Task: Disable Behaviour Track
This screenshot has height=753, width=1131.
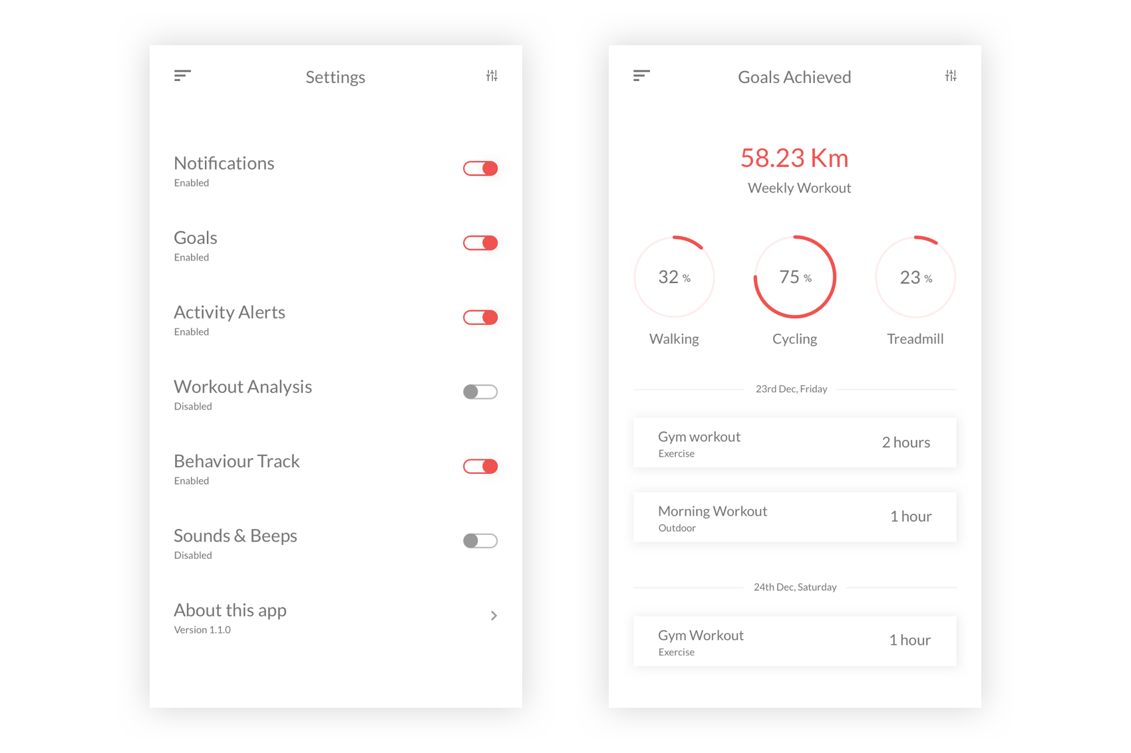Action: 480,466
